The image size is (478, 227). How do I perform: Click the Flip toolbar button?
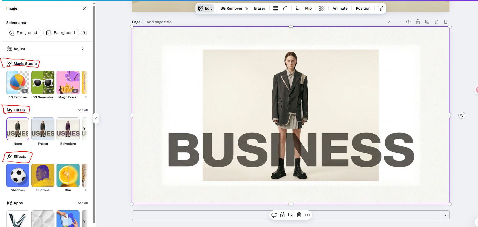pos(308,8)
